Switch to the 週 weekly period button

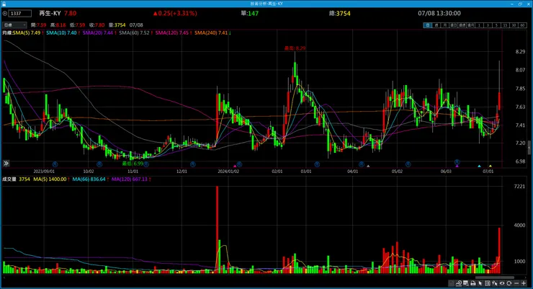436,25
